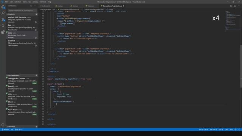Click the Ln 75 cursor position indicator
This screenshot has width=242, height=136.
click(203, 130)
